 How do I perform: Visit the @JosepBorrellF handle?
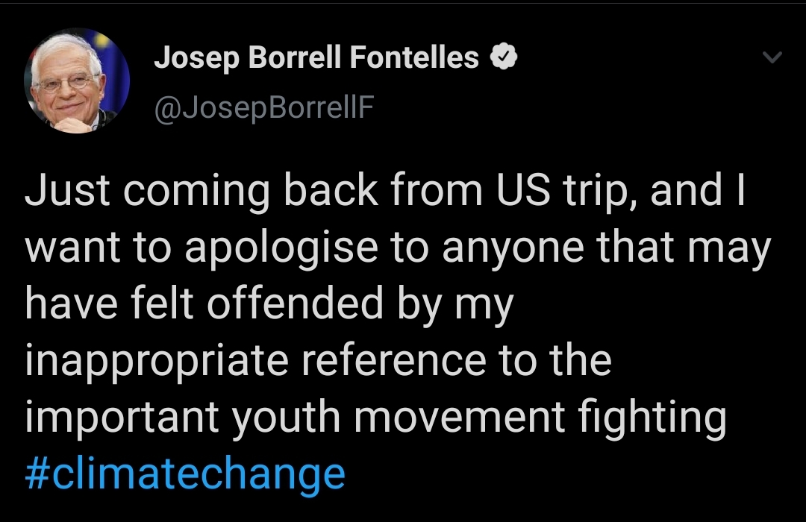point(263,108)
